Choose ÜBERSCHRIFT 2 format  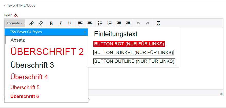click(x=47, y=52)
